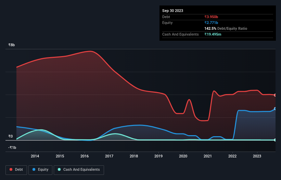The height and width of the screenshot is (180, 281).
Task: Toggle the Equity legend button
Action: pyautogui.click(x=40, y=170)
